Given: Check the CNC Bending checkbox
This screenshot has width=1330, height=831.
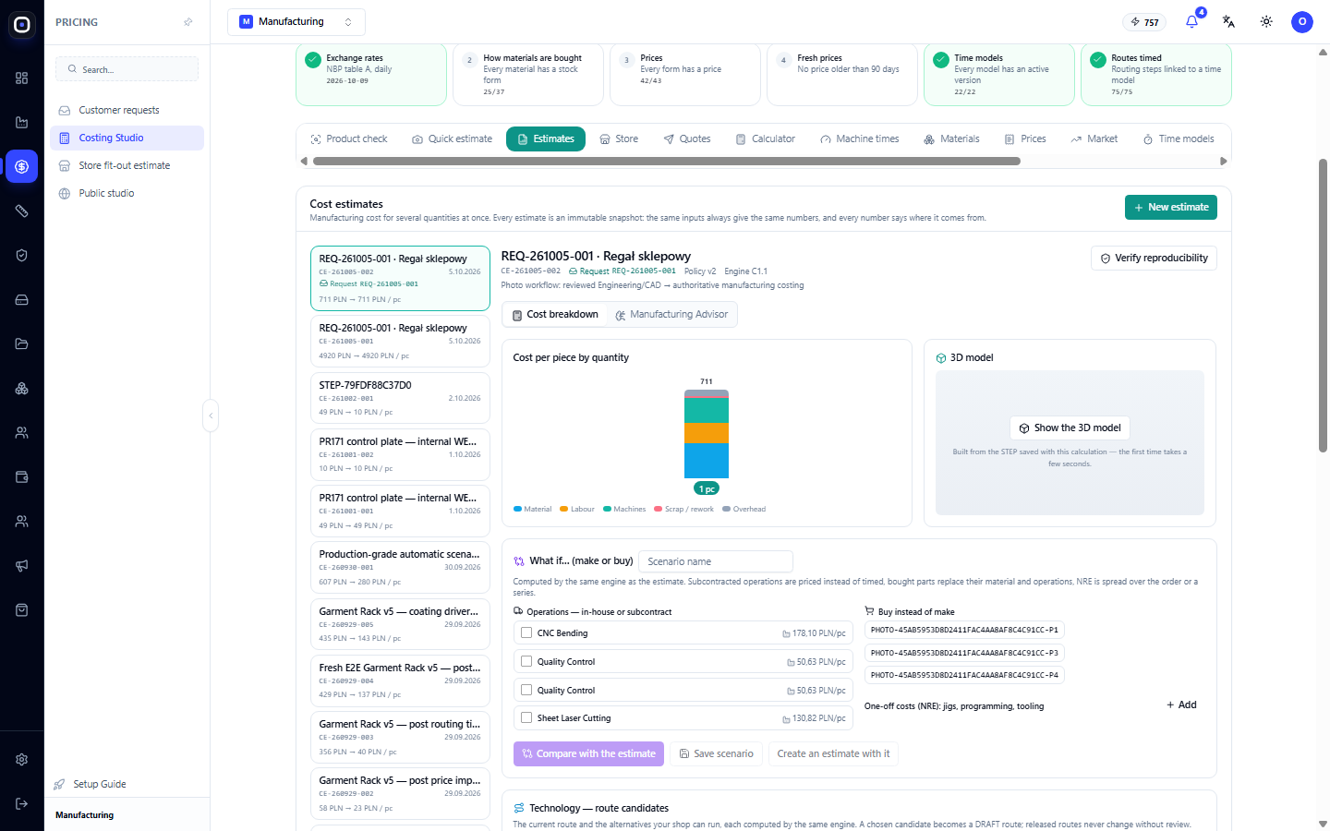Looking at the screenshot, I should pos(526,633).
